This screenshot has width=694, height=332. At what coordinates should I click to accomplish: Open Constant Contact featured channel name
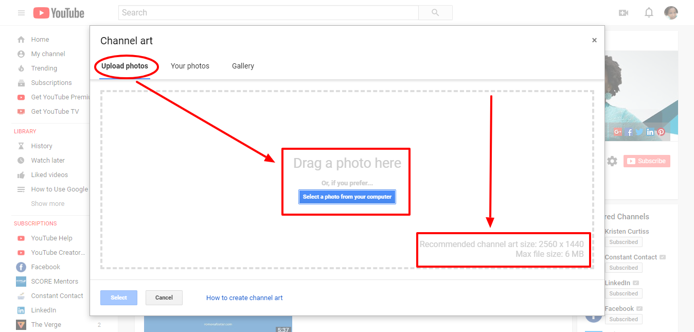631,257
